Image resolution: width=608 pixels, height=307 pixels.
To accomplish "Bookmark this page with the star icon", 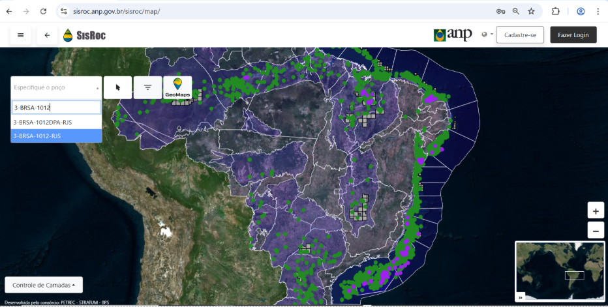I will point(532,11).
